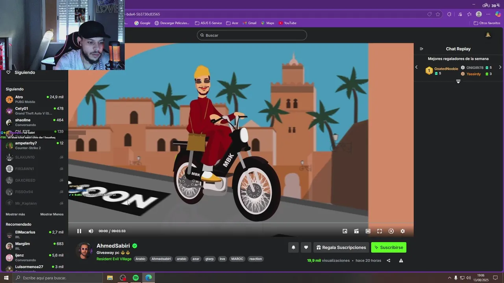
Task: Open the browser extensions icon
Action: [449, 14]
